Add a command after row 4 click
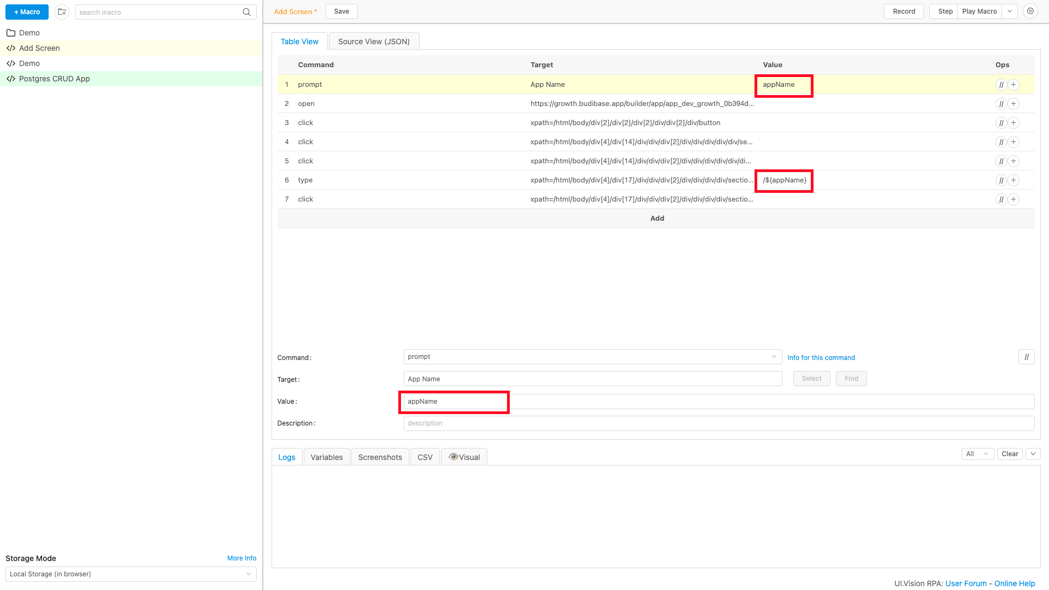The width and height of the screenshot is (1049, 590). point(1013,142)
